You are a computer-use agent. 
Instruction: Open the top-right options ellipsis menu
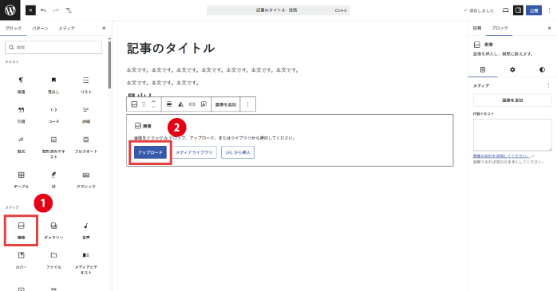[549, 10]
